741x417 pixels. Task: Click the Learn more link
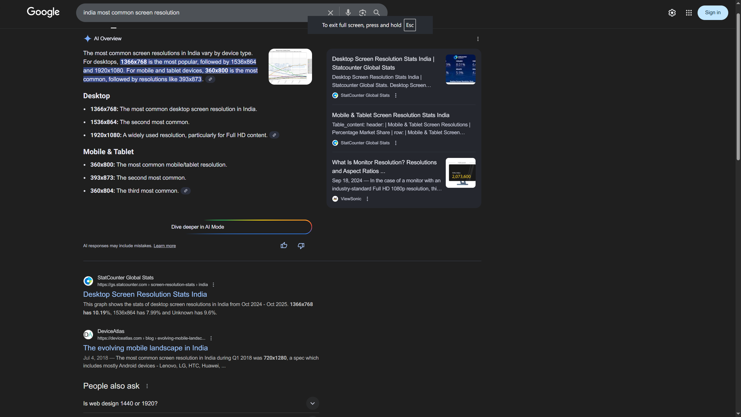pyautogui.click(x=164, y=246)
